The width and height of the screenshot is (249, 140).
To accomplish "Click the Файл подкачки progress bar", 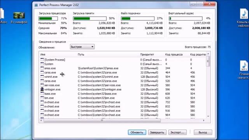I will [x=138, y=18].
